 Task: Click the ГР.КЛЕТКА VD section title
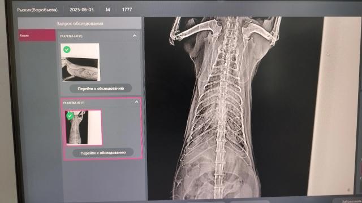click(74, 103)
